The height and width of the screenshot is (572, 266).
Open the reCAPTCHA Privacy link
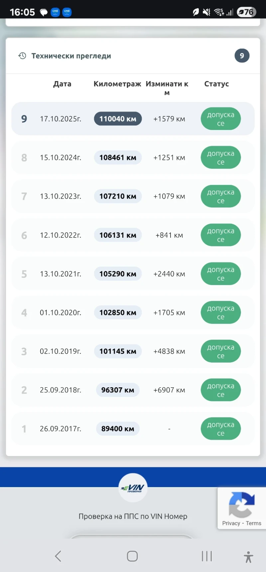(x=231, y=523)
